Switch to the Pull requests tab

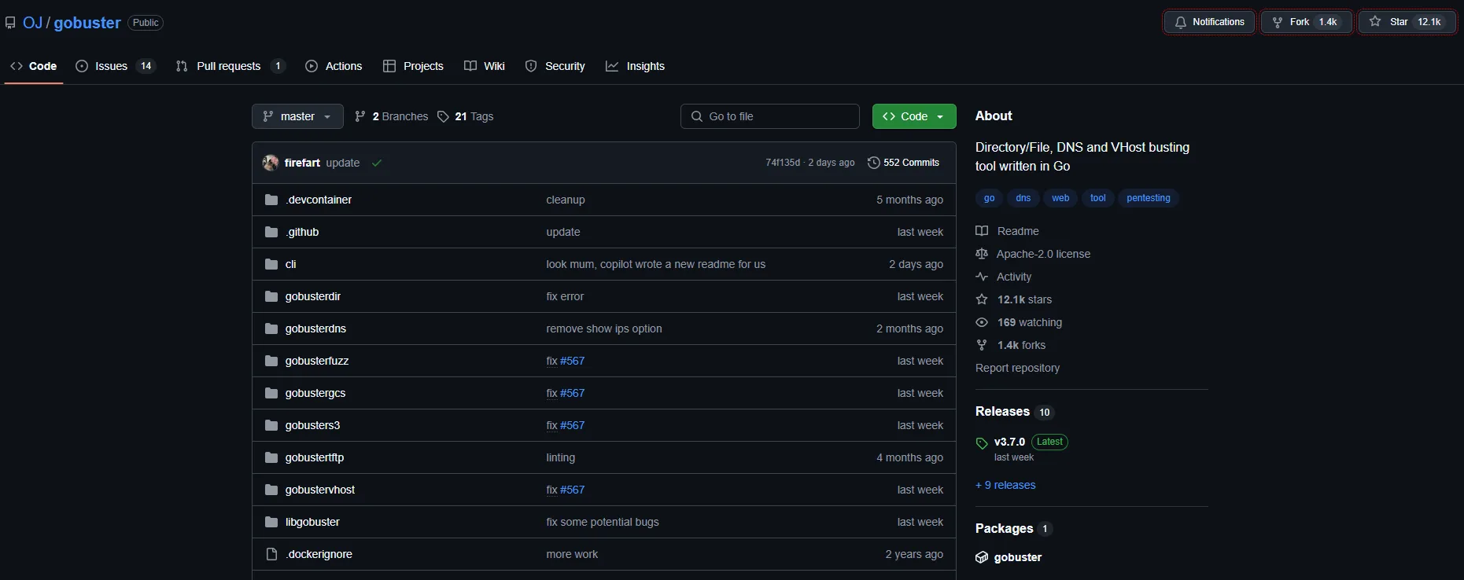click(x=230, y=66)
